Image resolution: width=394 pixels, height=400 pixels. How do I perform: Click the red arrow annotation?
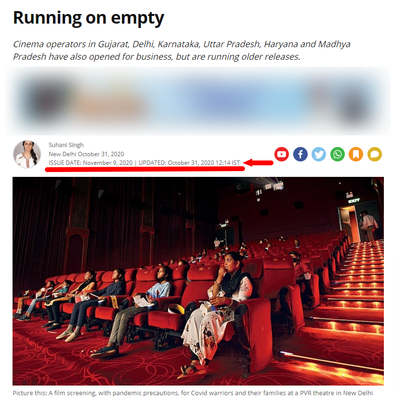pyautogui.click(x=258, y=162)
